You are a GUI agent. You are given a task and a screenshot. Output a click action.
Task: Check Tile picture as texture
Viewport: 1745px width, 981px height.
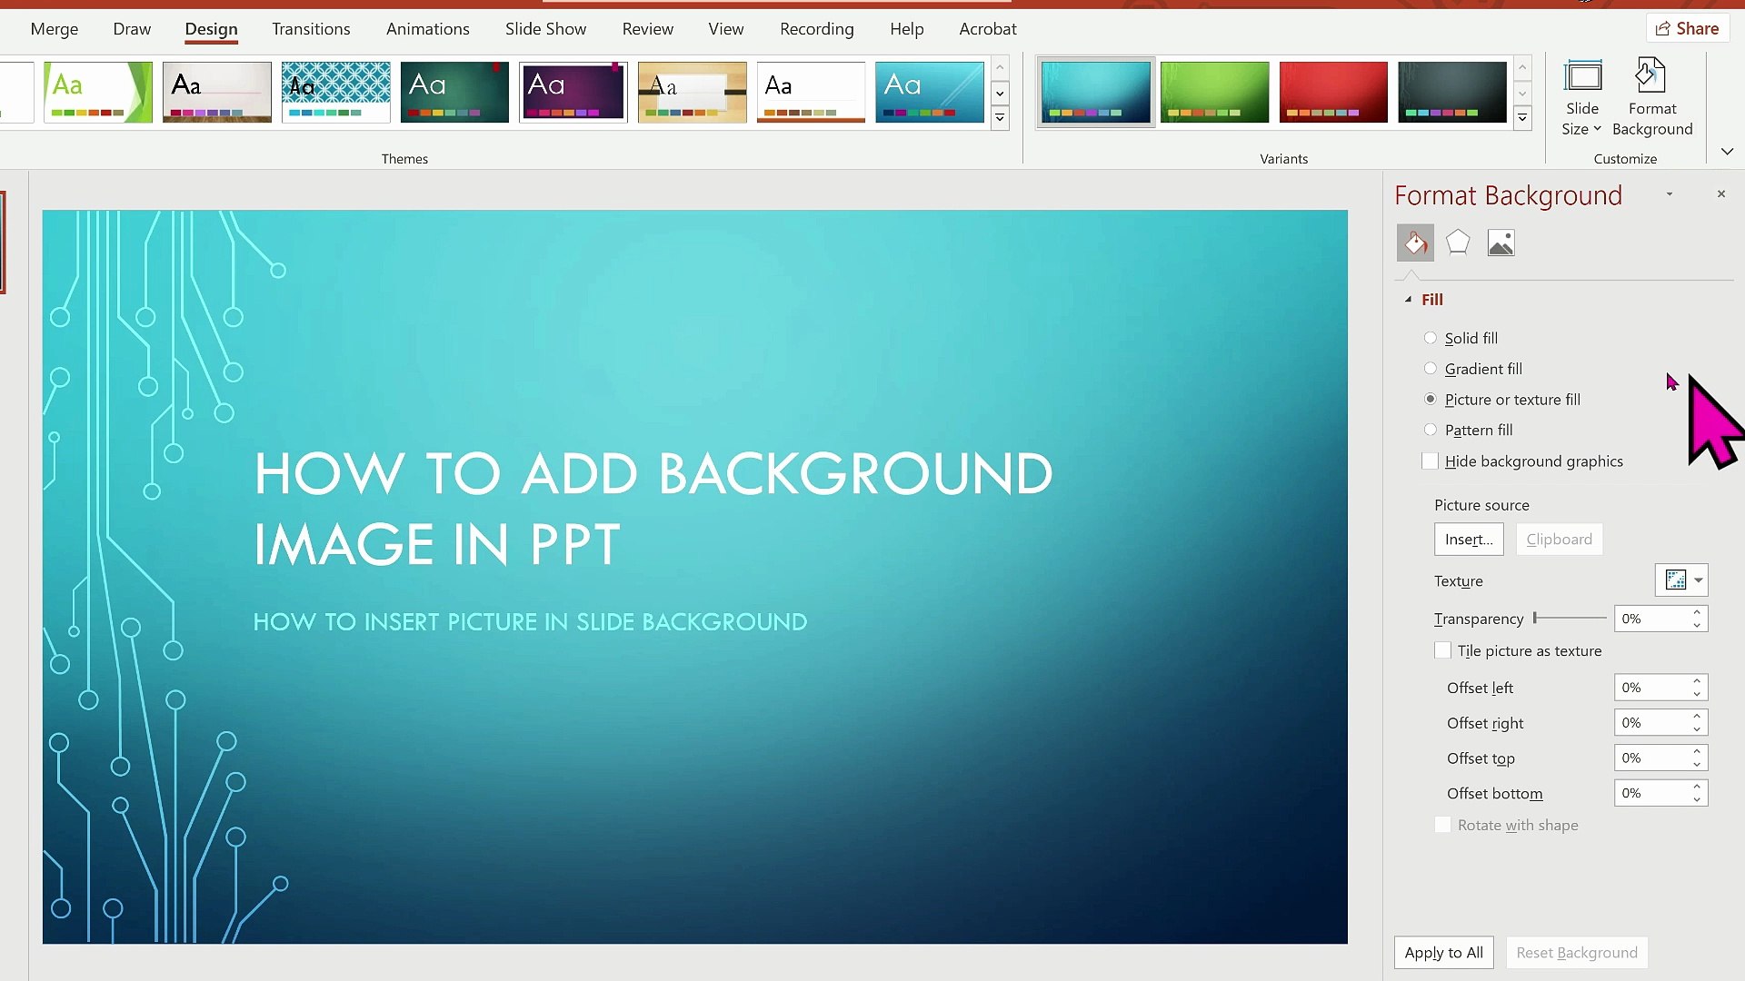tap(1443, 651)
